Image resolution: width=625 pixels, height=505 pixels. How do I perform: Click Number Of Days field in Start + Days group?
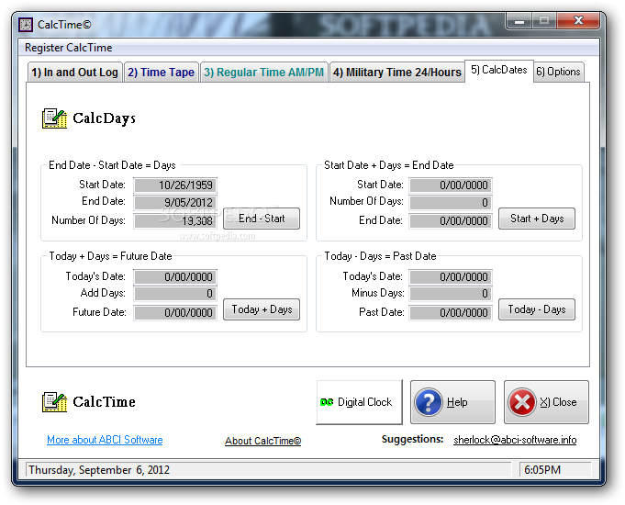(x=451, y=202)
